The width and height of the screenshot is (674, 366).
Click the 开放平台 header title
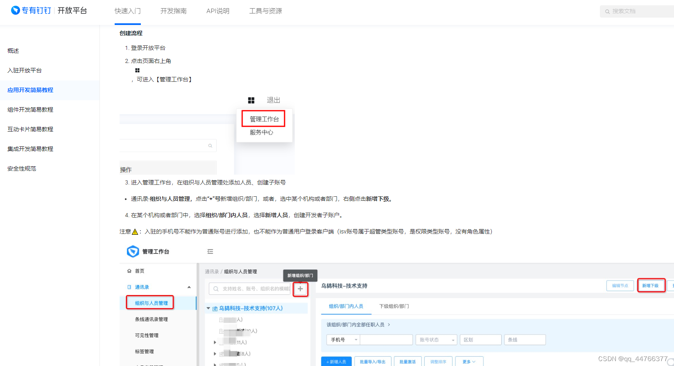pyautogui.click(x=72, y=10)
